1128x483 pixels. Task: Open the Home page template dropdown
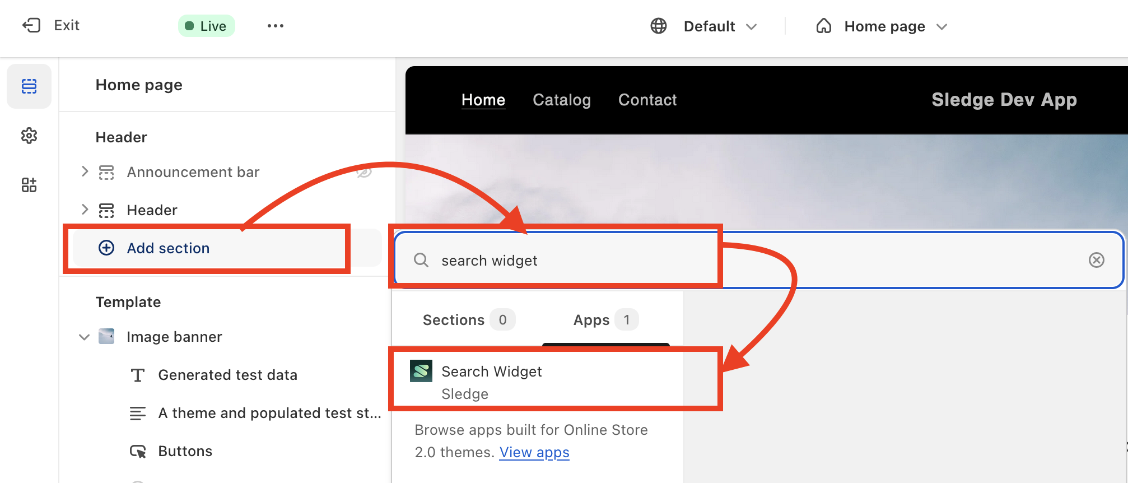tap(884, 26)
